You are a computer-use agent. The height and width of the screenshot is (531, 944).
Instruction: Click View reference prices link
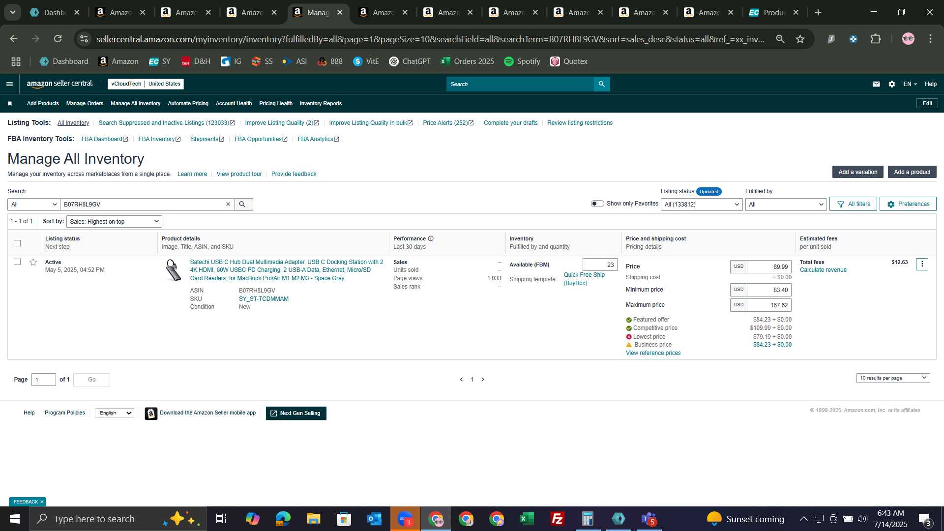(653, 354)
